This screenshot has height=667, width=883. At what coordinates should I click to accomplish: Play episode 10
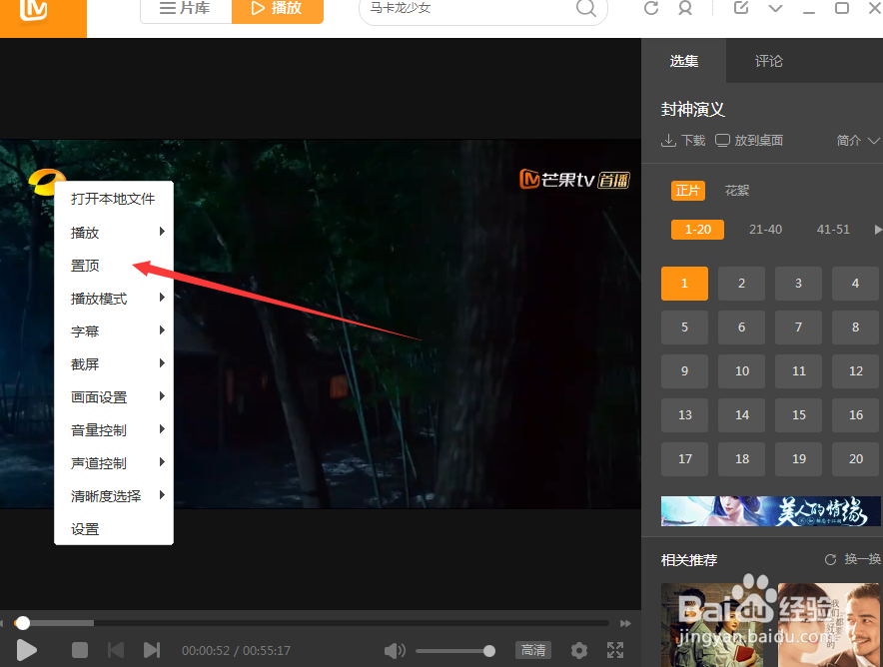point(741,370)
